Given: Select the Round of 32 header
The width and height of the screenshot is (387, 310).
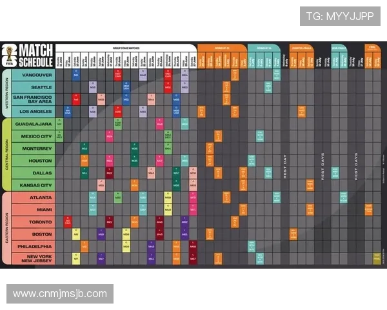Looking at the screenshot, I should click(x=221, y=48).
